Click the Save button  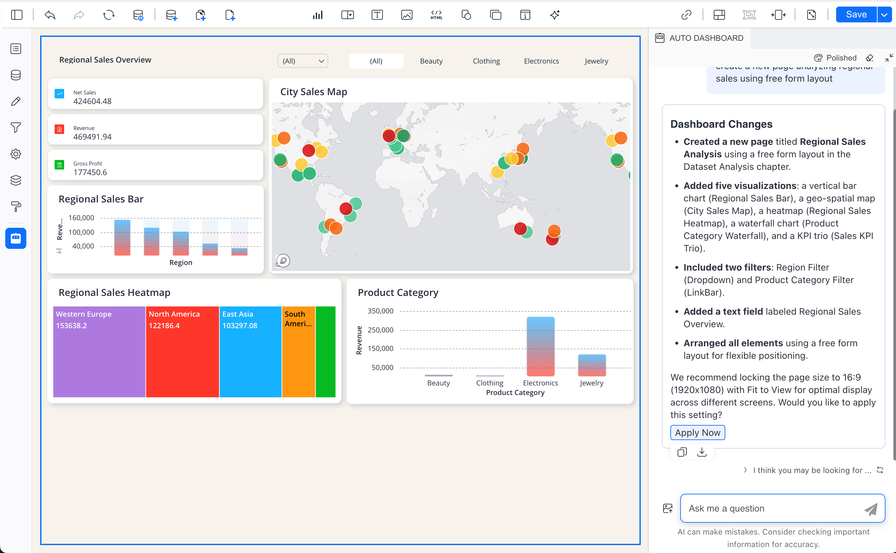pyautogui.click(x=856, y=14)
